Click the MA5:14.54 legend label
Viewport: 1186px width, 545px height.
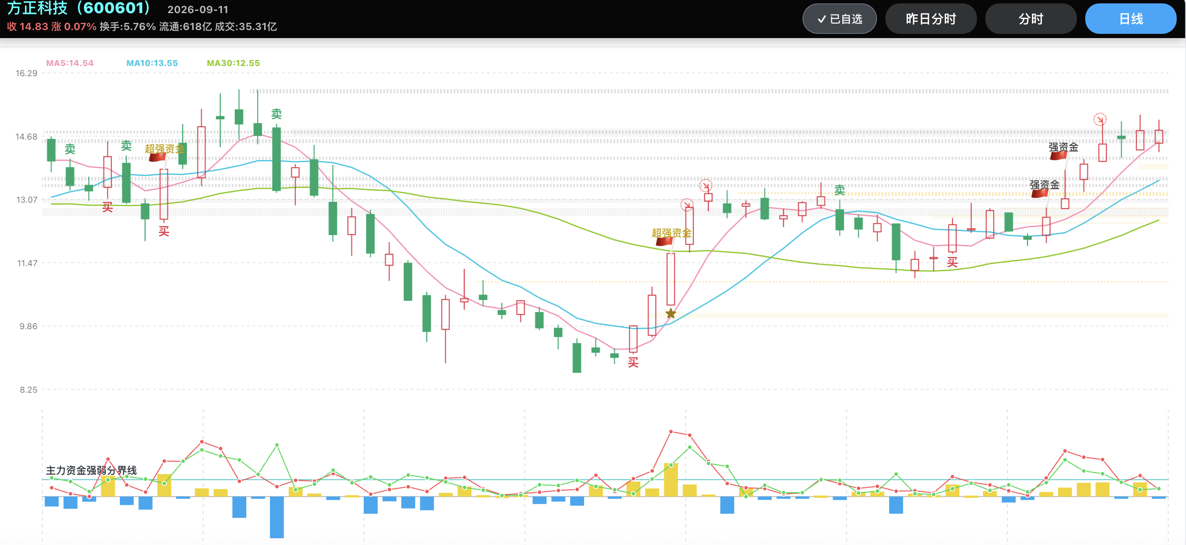click(69, 63)
